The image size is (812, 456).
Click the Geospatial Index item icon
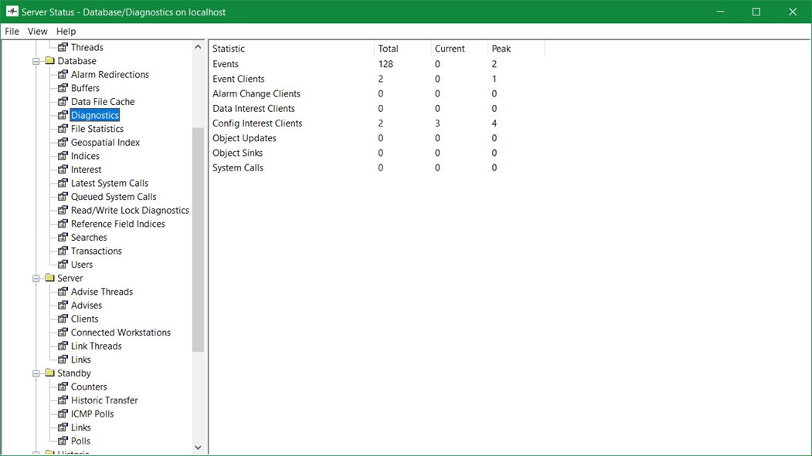click(x=63, y=143)
